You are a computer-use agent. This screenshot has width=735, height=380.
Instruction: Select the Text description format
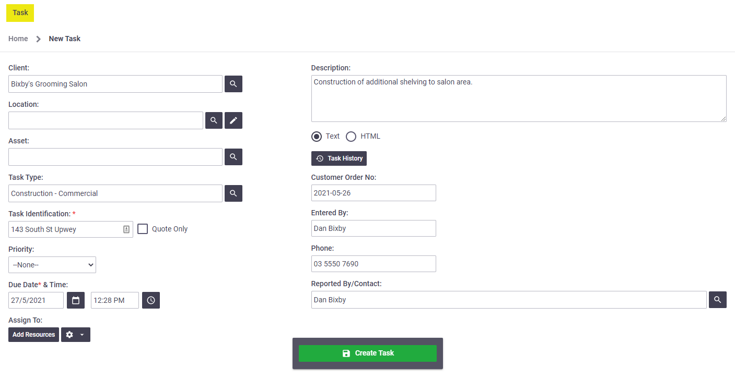[x=317, y=137]
